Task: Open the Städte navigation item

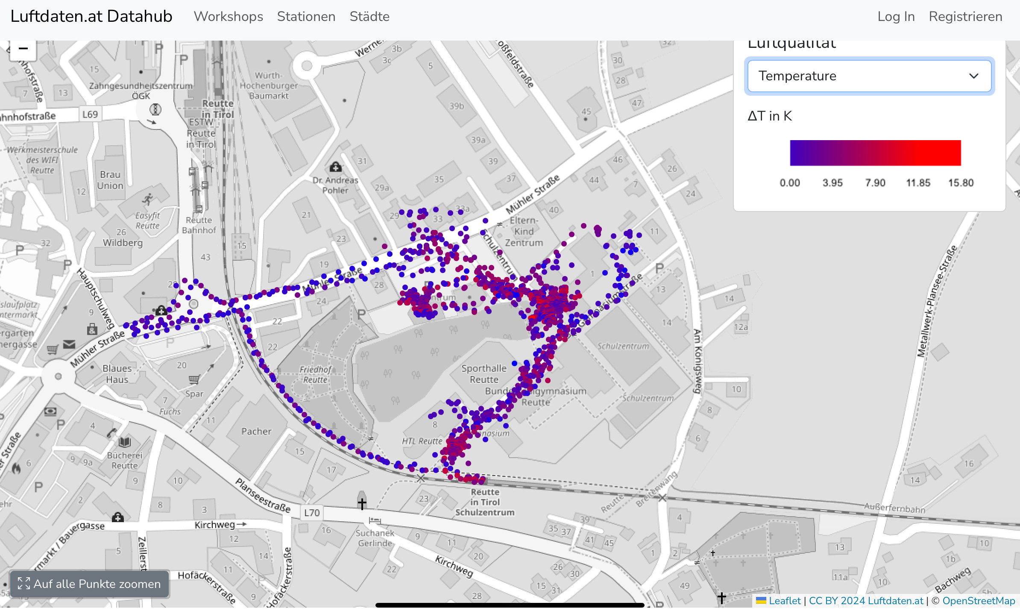Action: tap(369, 17)
